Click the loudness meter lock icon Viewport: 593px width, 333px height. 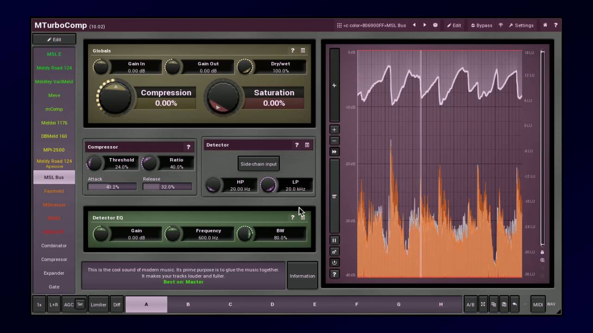click(542, 252)
